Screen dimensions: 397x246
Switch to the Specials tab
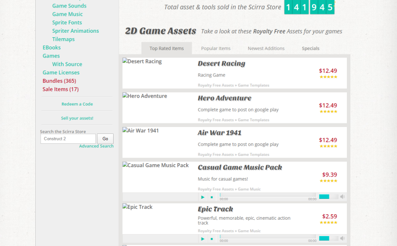tap(311, 48)
